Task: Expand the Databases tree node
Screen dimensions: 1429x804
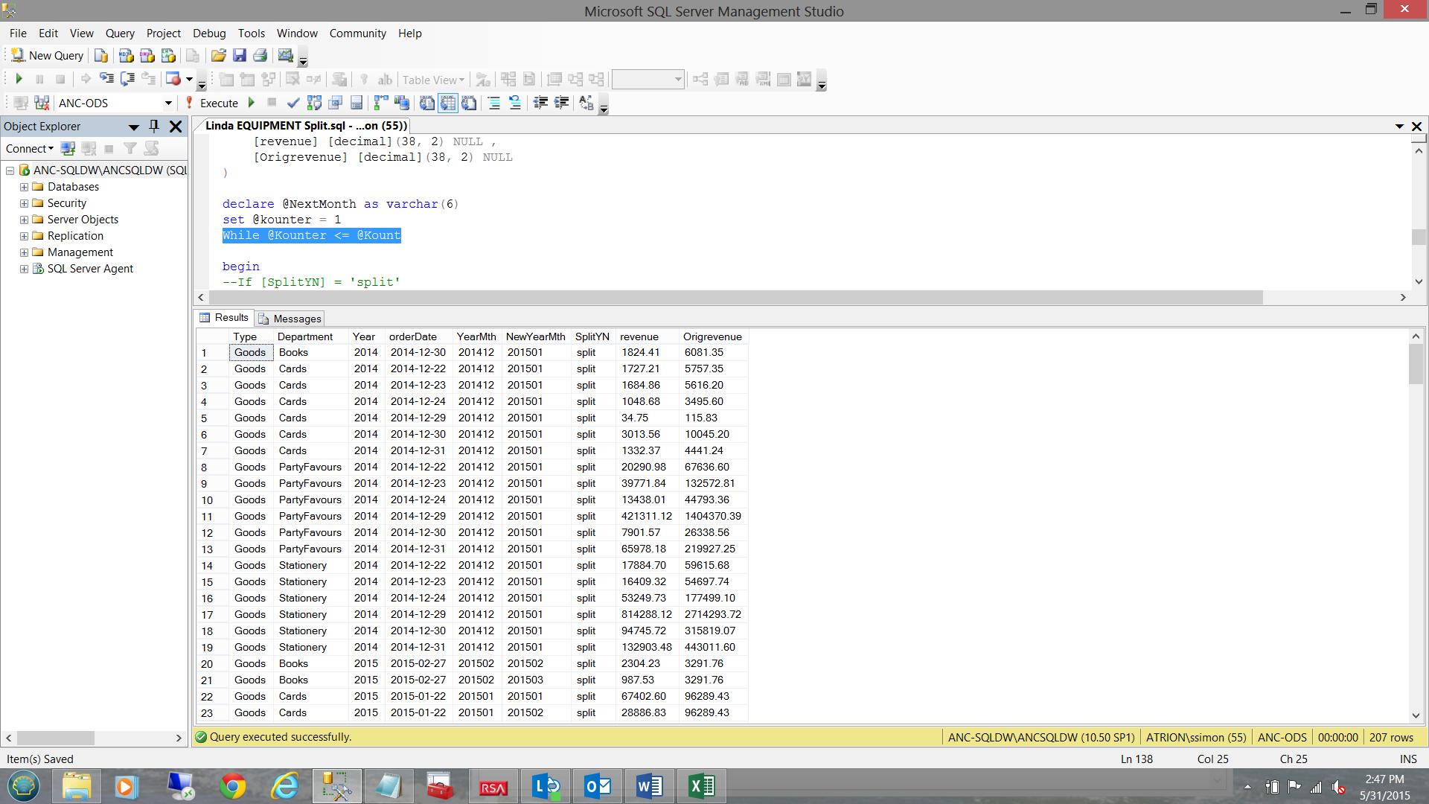Action: [x=24, y=188]
